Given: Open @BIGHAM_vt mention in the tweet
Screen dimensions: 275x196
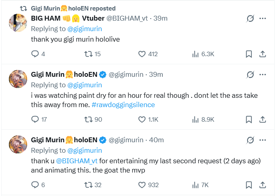Looking at the screenshot, I should coord(77,161).
